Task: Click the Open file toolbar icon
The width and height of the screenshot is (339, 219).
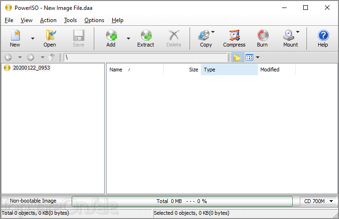Action: pyautogui.click(x=50, y=35)
